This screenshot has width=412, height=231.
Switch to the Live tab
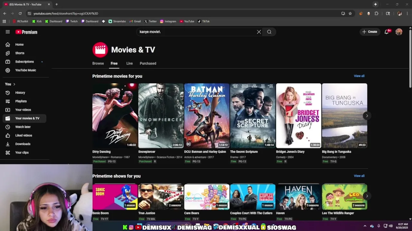pyautogui.click(x=129, y=64)
